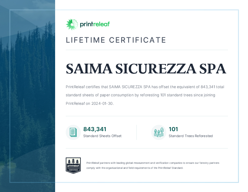Image resolution: width=248 pixels, height=192 pixels.
Task: Click the vertical divider between the statistics
Action: 137,132
